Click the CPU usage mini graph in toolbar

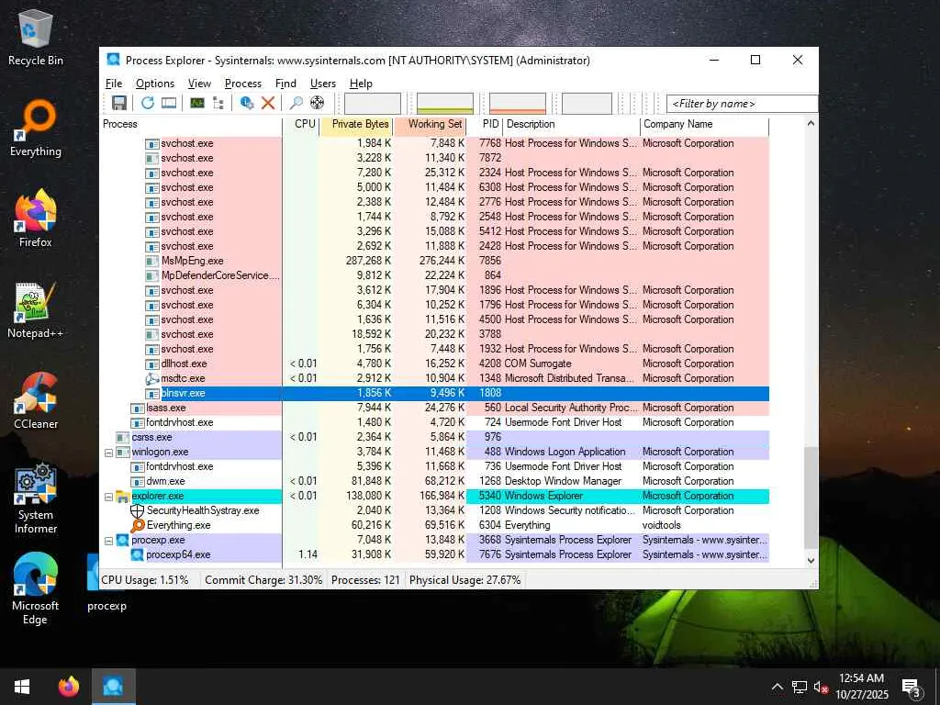(x=373, y=103)
